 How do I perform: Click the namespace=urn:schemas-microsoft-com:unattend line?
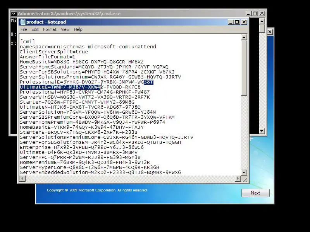(x=88, y=47)
